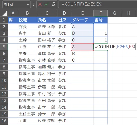Click cell F3 showing value 1

pos(100,33)
